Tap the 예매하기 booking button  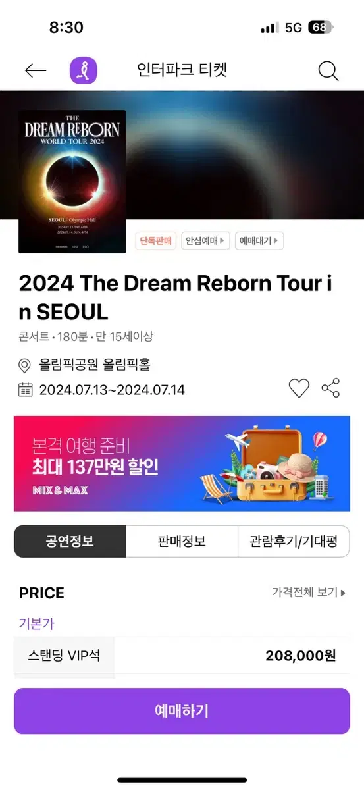click(182, 711)
